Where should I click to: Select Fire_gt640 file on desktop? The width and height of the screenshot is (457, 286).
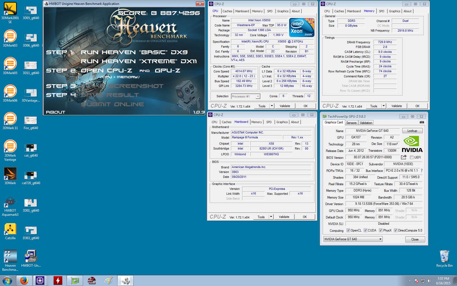click(31, 122)
